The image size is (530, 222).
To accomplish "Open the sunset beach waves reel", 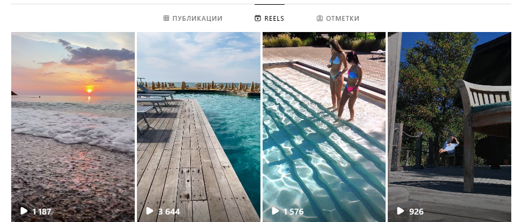I will coord(73,127).
